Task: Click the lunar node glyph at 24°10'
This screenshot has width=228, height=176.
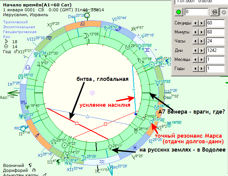Action: tap(21, 77)
